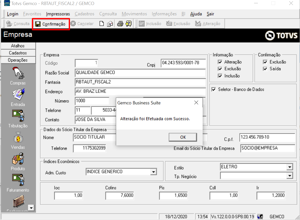Close the Gemco Business Suite dialog
Viewport: 300px width, 220px height.
click(196, 103)
